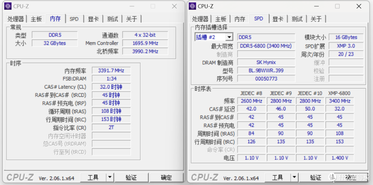
Task: Click XMP-6800 voltage cell 1.400 V
Action: pos(340,158)
